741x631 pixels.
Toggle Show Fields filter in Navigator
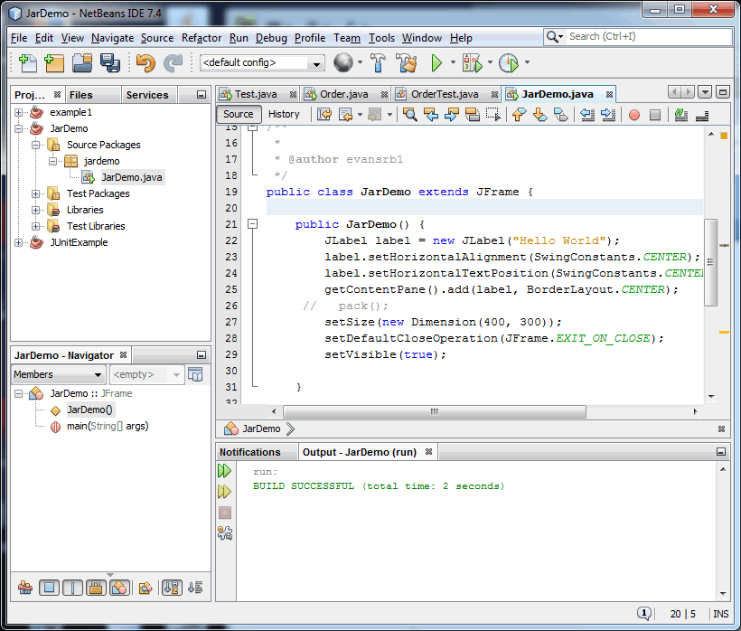[x=49, y=588]
